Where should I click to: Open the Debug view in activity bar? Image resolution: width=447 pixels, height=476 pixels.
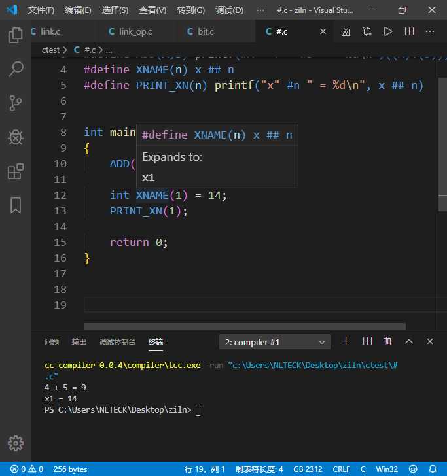(x=16, y=137)
